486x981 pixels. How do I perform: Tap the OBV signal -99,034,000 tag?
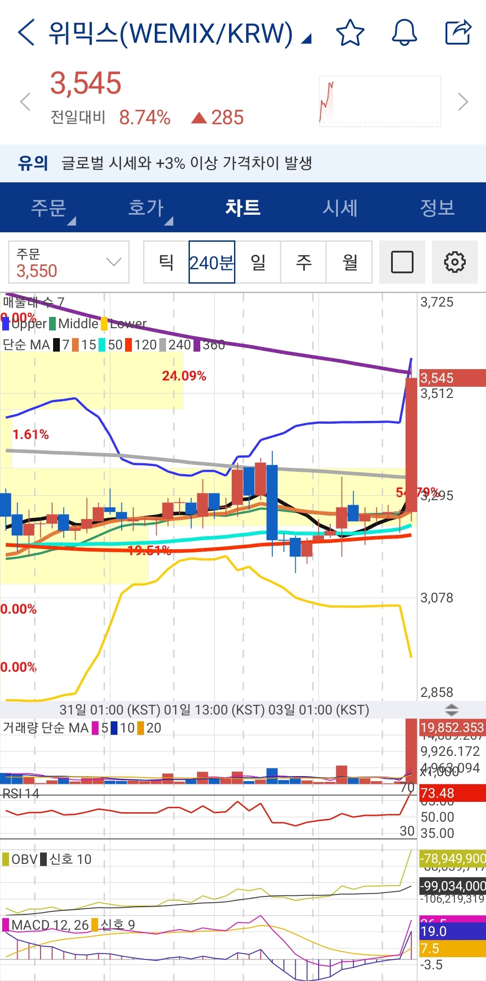click(452, 886)
